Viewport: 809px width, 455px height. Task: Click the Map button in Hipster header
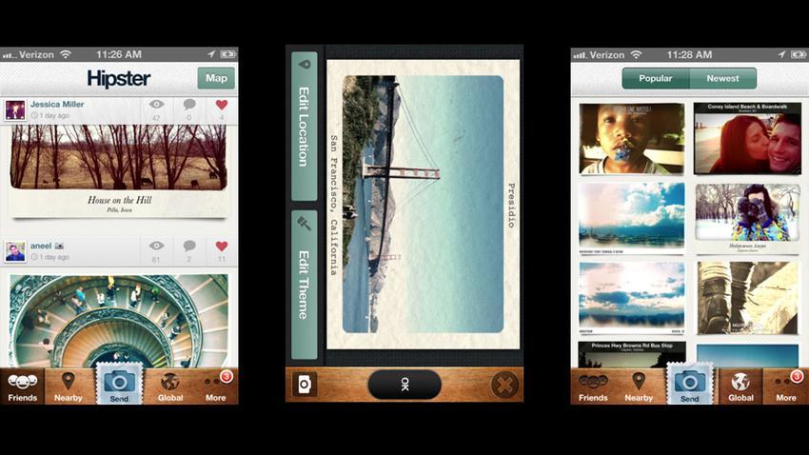point(216,78)
